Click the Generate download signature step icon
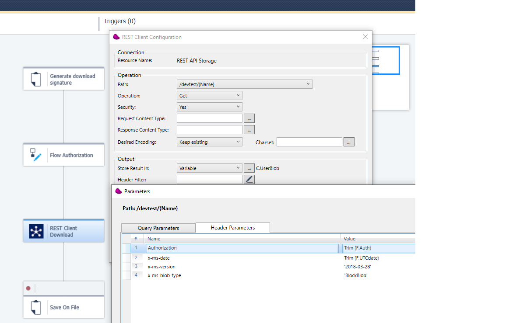This screenshot has height=323, width=530. (x=36, y=79)
